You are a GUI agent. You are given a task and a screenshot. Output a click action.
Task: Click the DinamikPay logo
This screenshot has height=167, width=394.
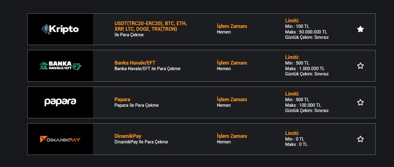click(x=60, y=139)
